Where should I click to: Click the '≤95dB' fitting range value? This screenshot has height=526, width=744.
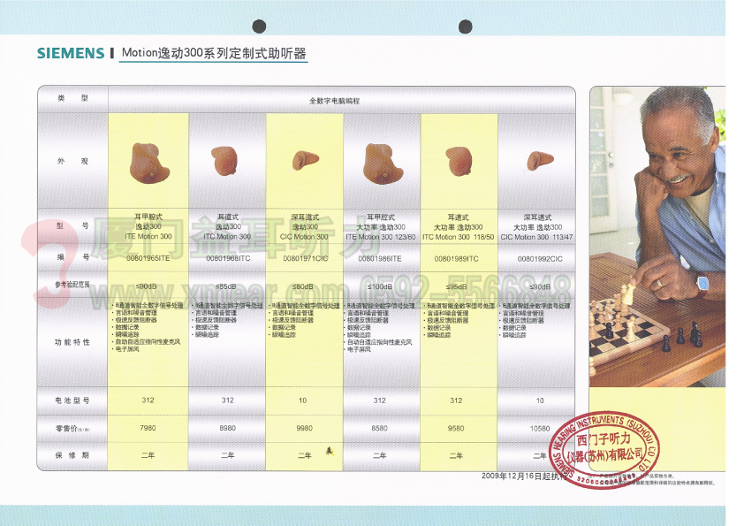coord(456,286)
